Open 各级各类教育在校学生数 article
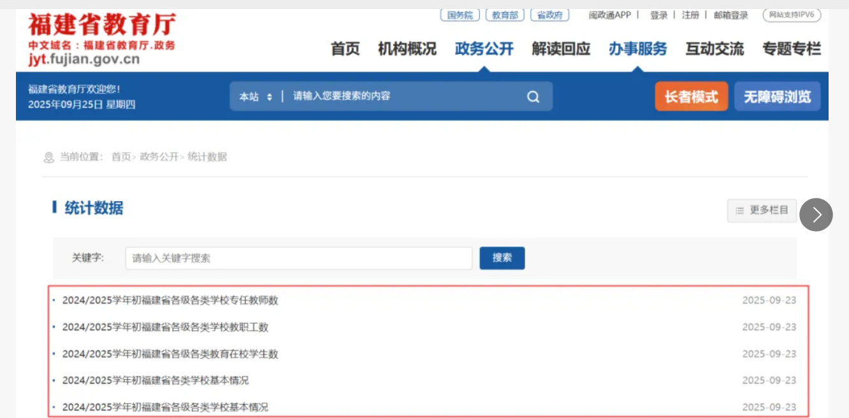This screenshot has height=418, width=849. click(170, 354)
